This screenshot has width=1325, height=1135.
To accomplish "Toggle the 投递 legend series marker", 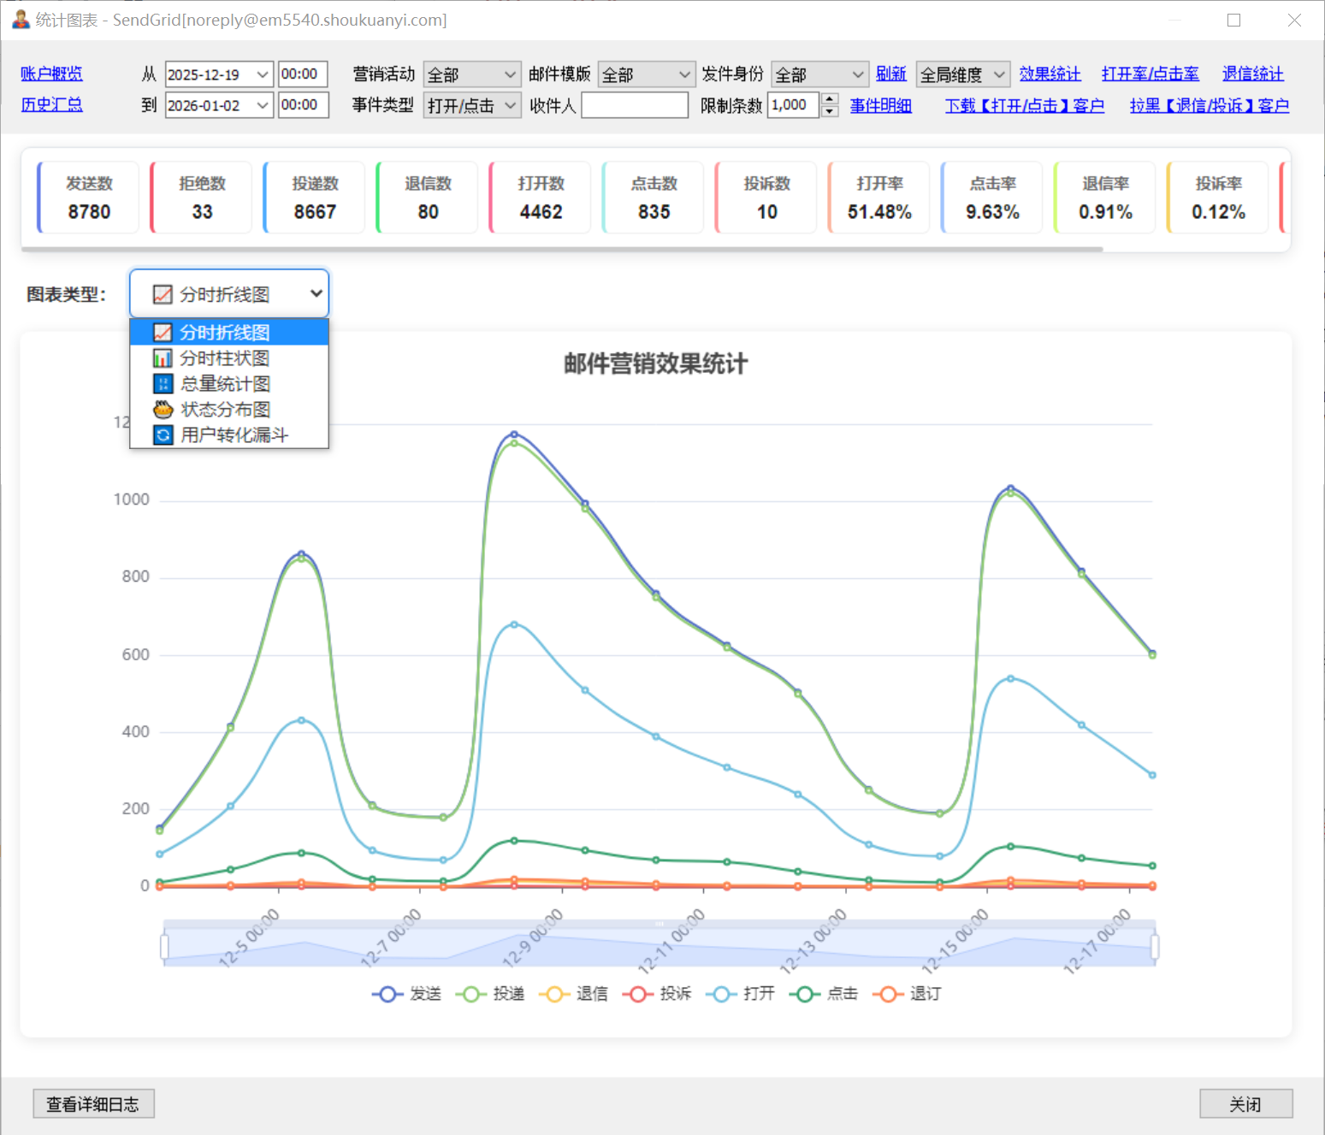I will point(470,994).
